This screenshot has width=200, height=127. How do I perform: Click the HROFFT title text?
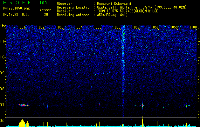point(20,3)
